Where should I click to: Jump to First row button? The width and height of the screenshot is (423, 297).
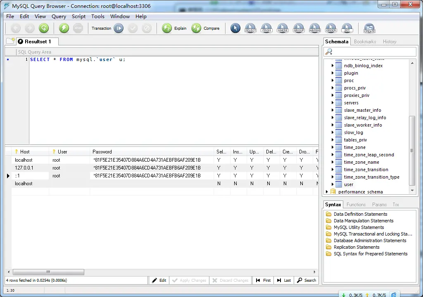tap(263, 280)
